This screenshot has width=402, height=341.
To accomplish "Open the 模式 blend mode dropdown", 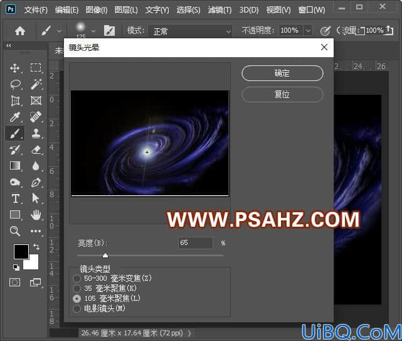I will [x=191, y=31].
